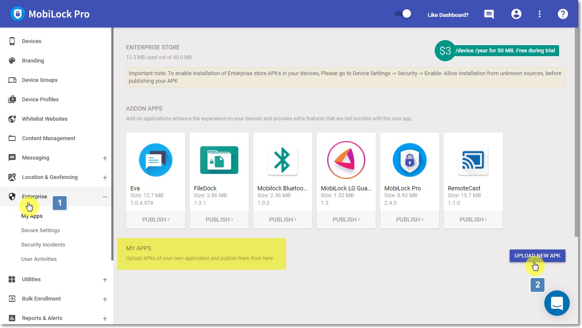This screenshot has width=582, height=328.
Task: Expand the Location & Geofencing plus
Action: point(105,178)
